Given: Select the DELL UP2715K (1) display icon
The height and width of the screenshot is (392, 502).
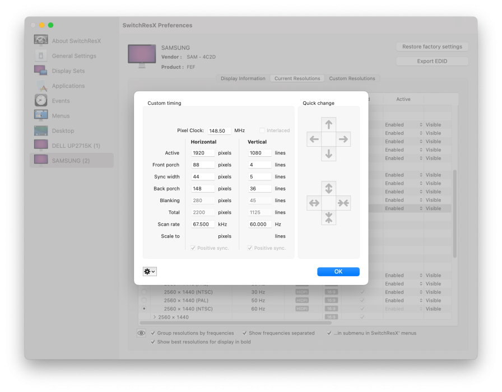Looking at the screenshot, I should coord(41,146).
